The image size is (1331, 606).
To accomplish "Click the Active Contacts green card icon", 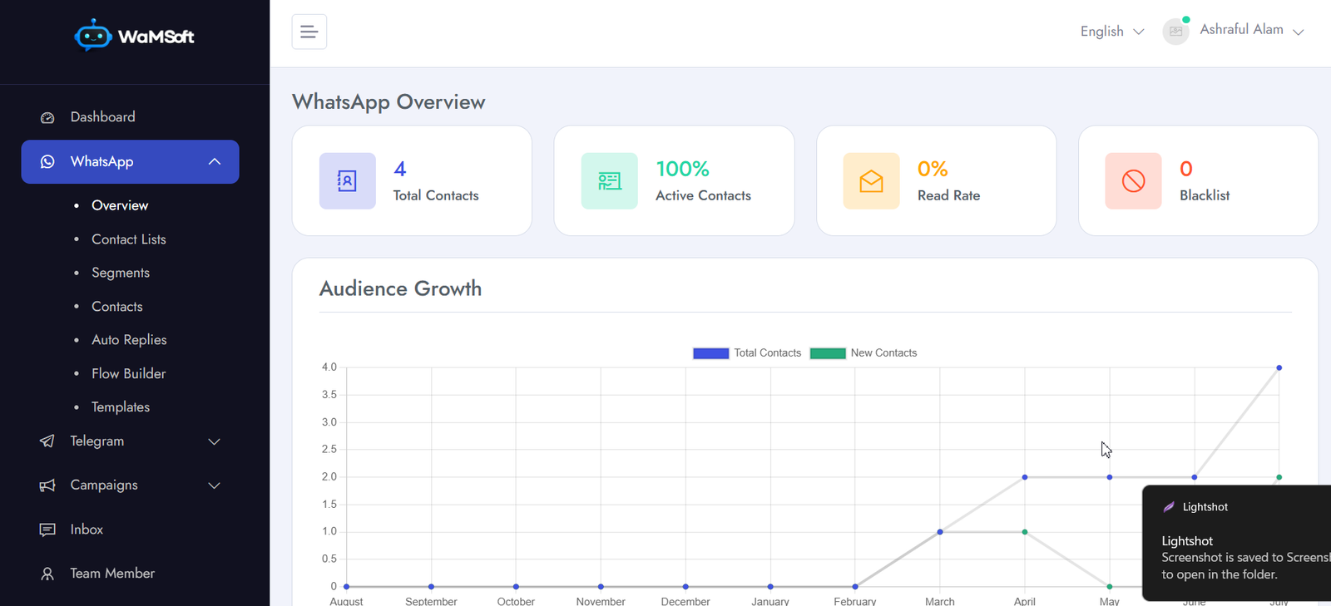I will [x=610, y=180].
